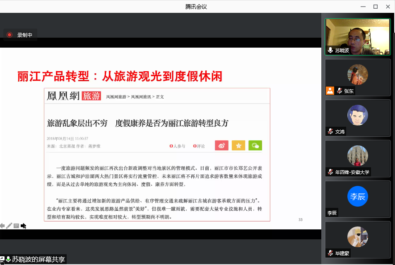Click the 凤凰网旅讯 breadcrumb link
395x265 pixels.
tap(141, 97)
